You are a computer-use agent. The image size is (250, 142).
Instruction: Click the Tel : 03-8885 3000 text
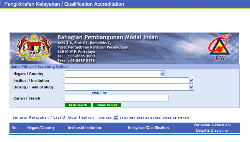coord(76,56)
